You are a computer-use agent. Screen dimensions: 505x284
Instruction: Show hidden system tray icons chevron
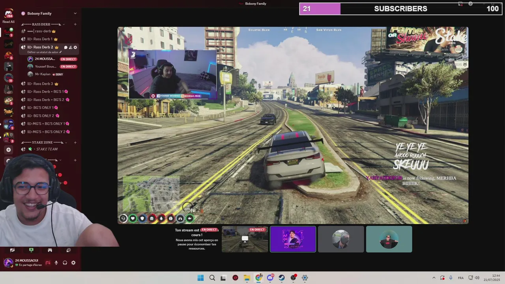pyautogui.click(x=434, y=278)
